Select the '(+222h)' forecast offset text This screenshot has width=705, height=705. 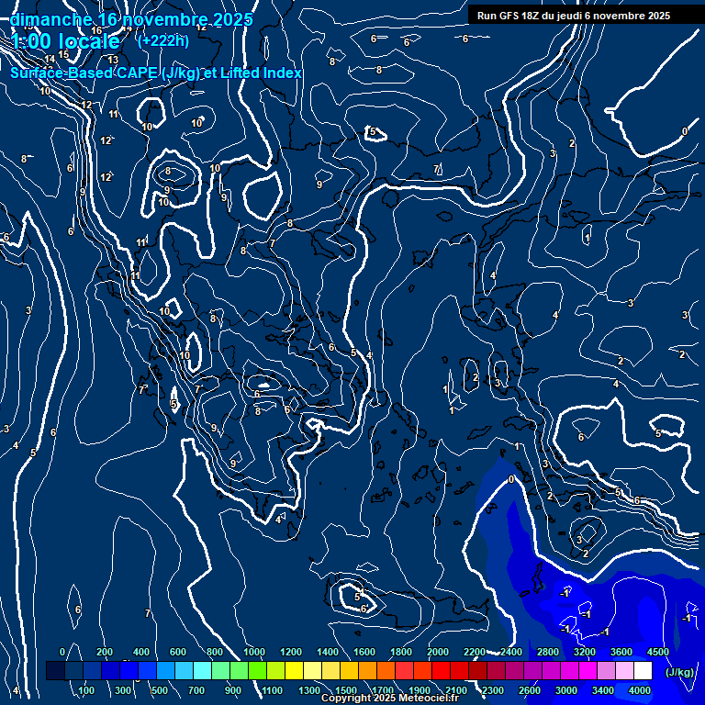pyautogui.click(x=163, y=41)
